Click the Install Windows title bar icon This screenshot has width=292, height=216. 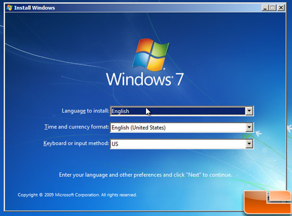click(x=10, y=8)
